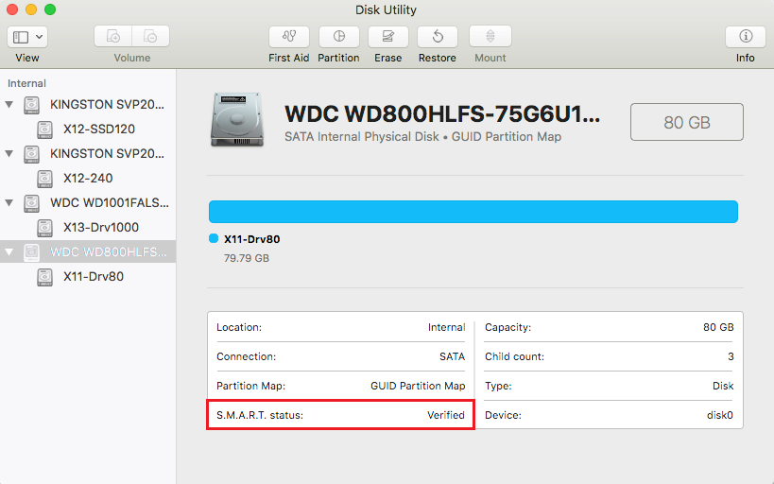The width and height of the screenshot is (774, 484).
Task: Collapse the KINGSTON disk above X12-240
Action: (9, 153)
